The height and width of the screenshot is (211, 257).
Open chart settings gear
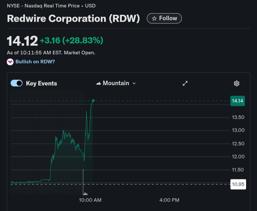[x=236, y=84]
